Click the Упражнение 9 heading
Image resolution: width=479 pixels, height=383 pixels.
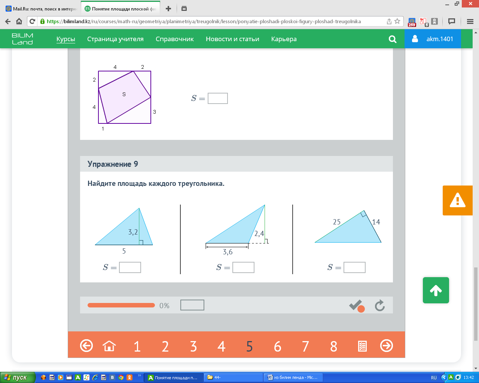(113, 164)
